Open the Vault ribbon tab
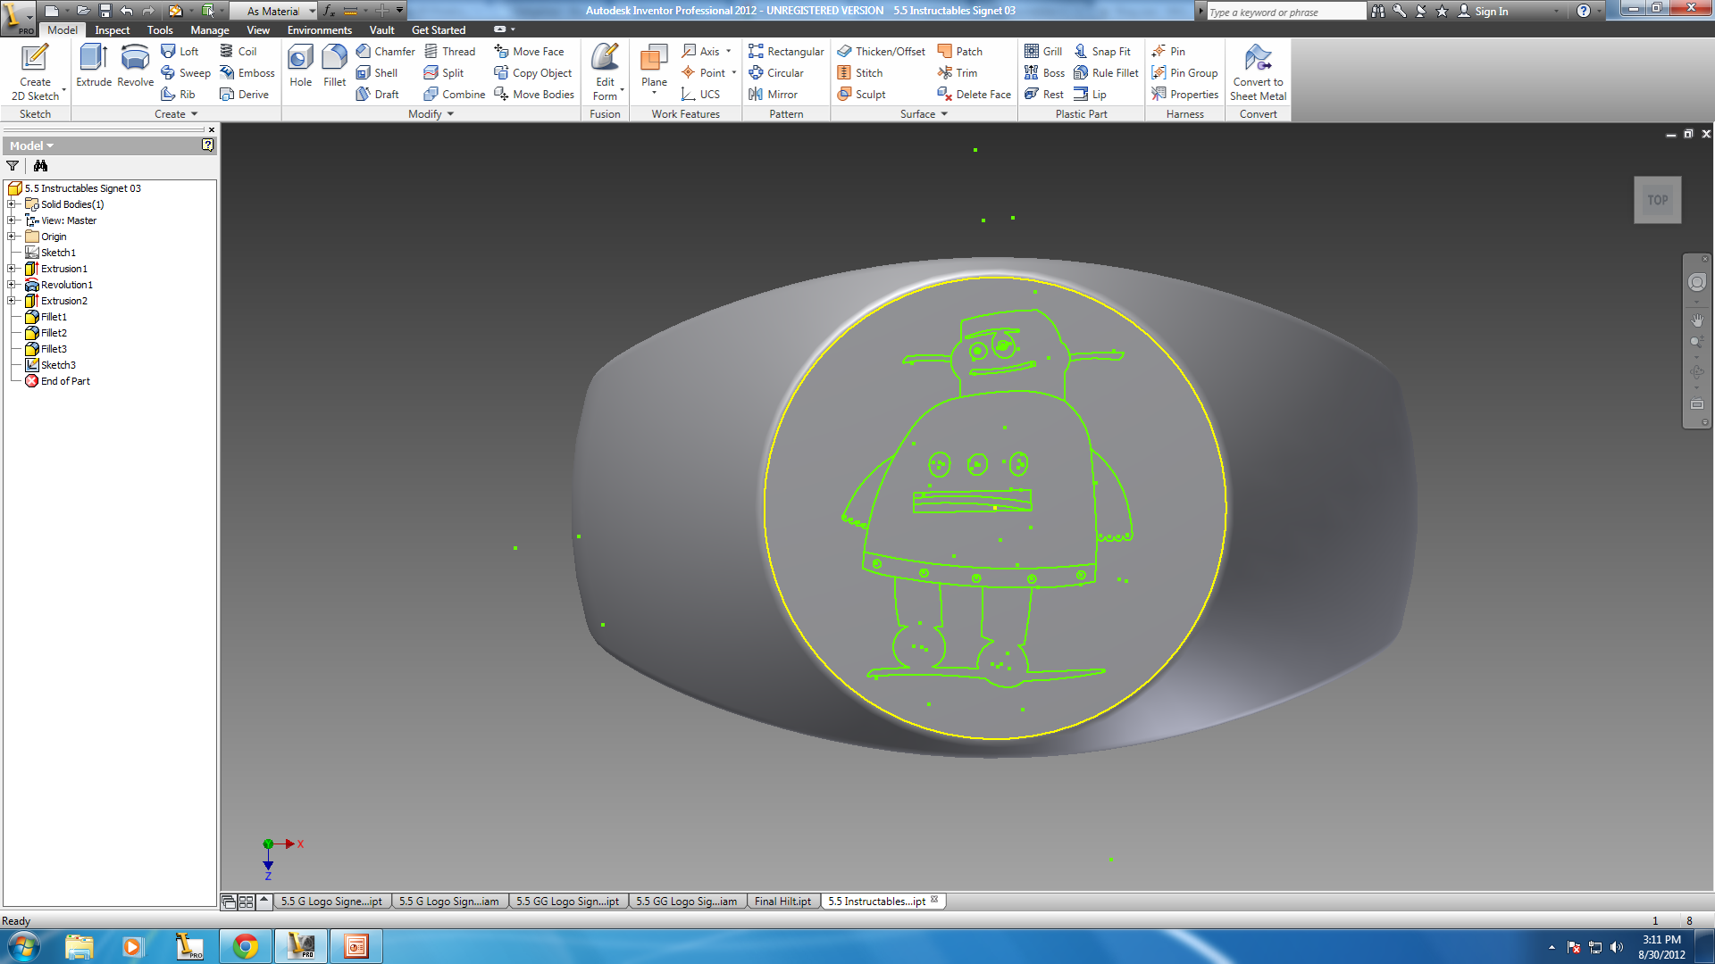 (382, 30)
